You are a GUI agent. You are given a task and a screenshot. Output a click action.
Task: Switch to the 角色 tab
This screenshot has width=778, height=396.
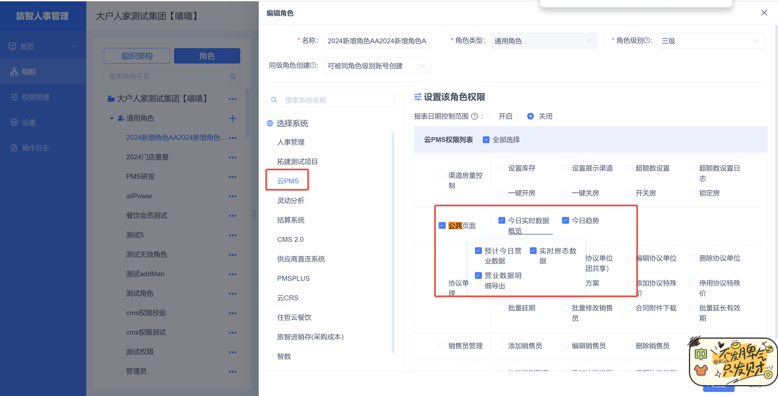pos(207,56)
